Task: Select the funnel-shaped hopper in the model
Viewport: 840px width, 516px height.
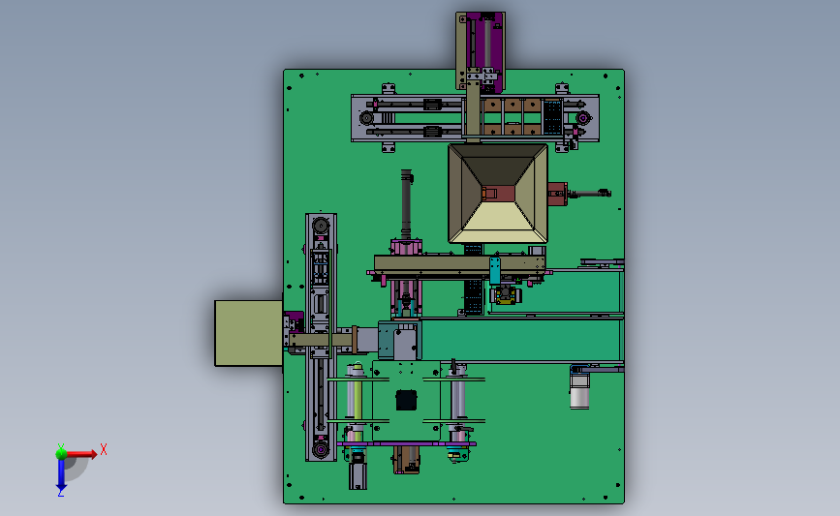Action: coord(498,194)
